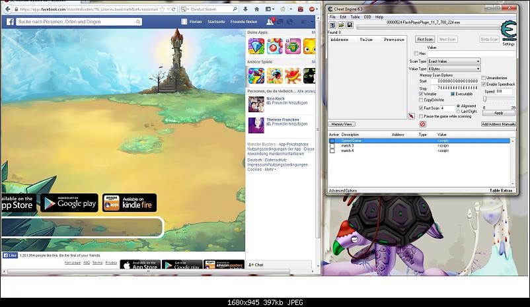This screenshot has width=530, height=307.
Task: Click Freunde finden link
Action: pyautogui.click(x=244, y=22)
